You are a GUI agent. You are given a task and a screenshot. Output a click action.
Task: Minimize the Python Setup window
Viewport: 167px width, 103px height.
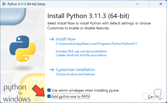[137, 4]
